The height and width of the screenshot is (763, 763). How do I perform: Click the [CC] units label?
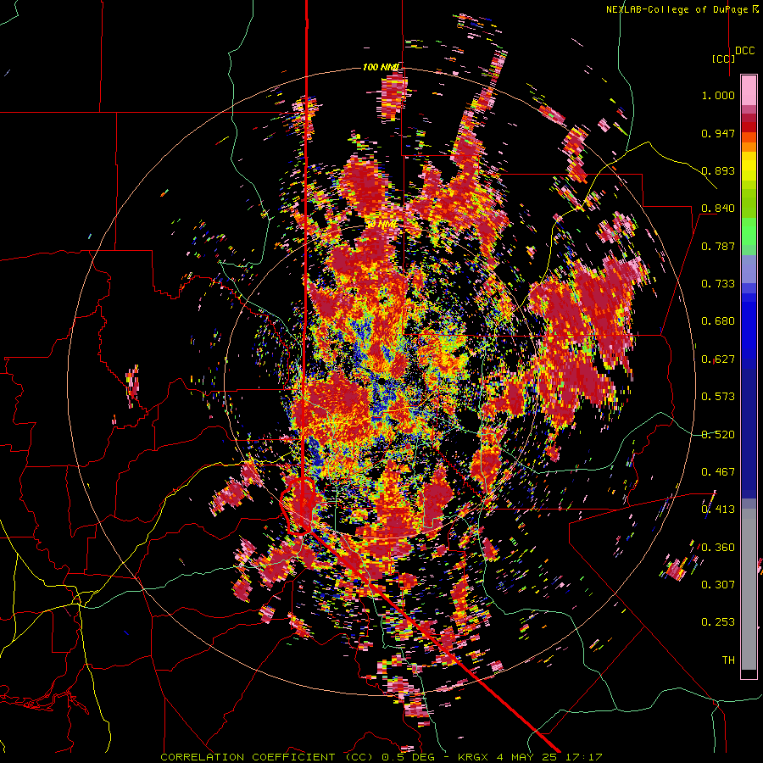tap(724, 58)
